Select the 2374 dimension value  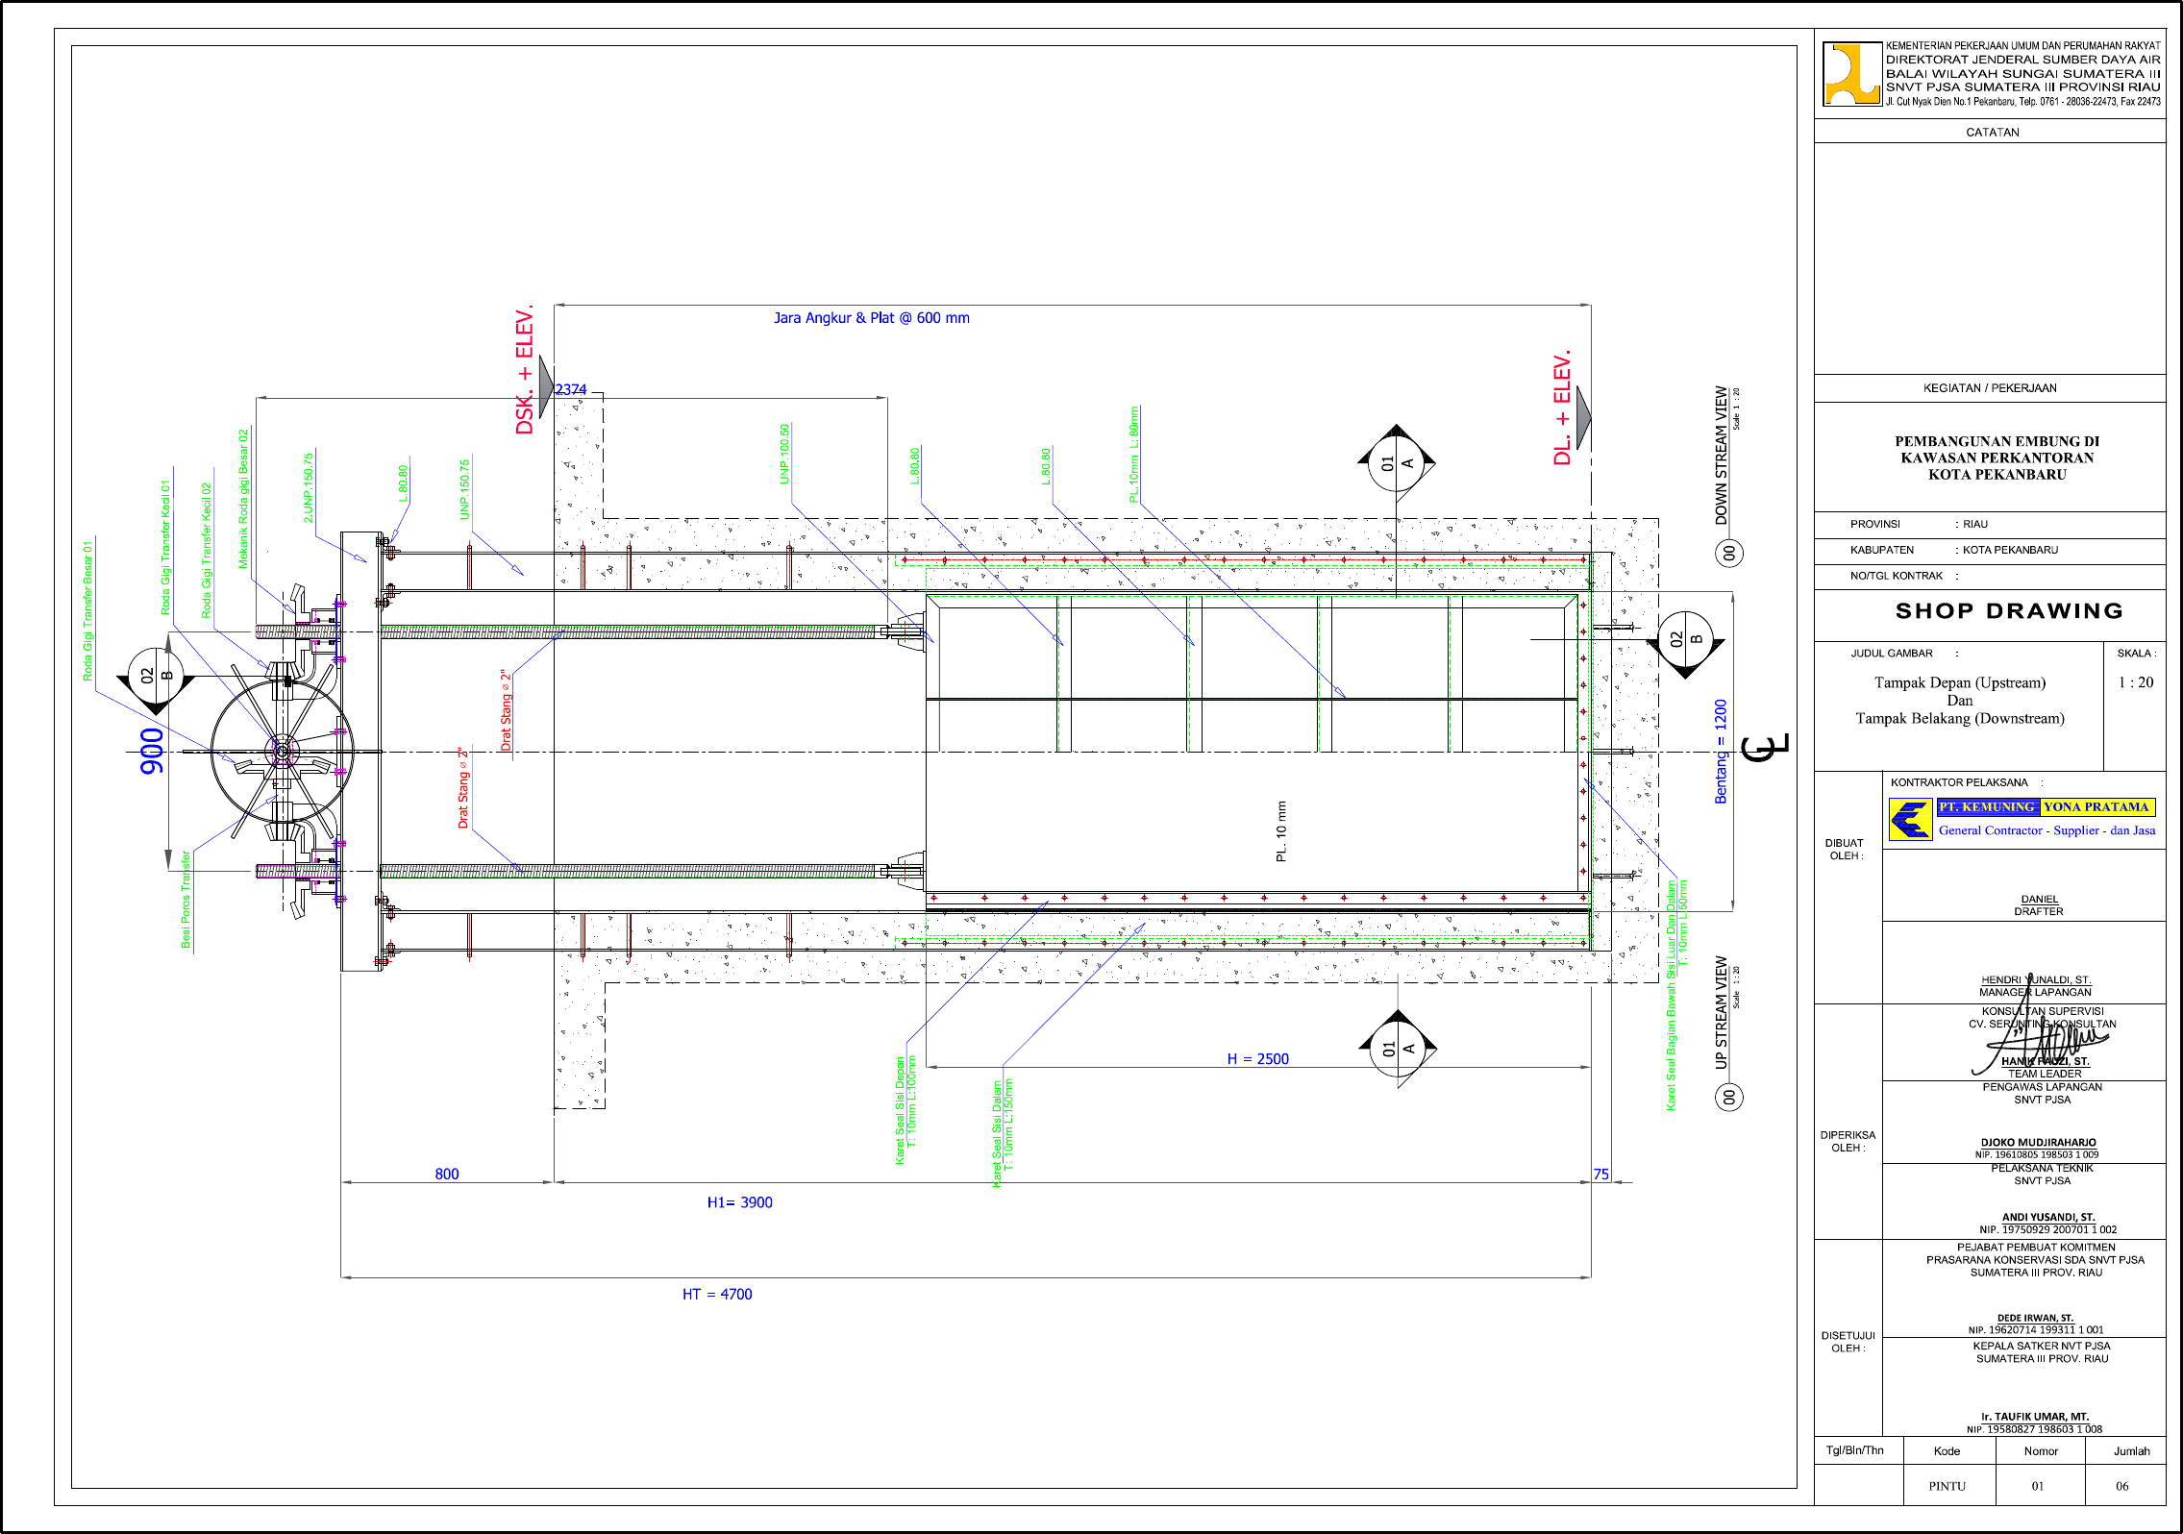pyautogui.click(x=571, y=389)
